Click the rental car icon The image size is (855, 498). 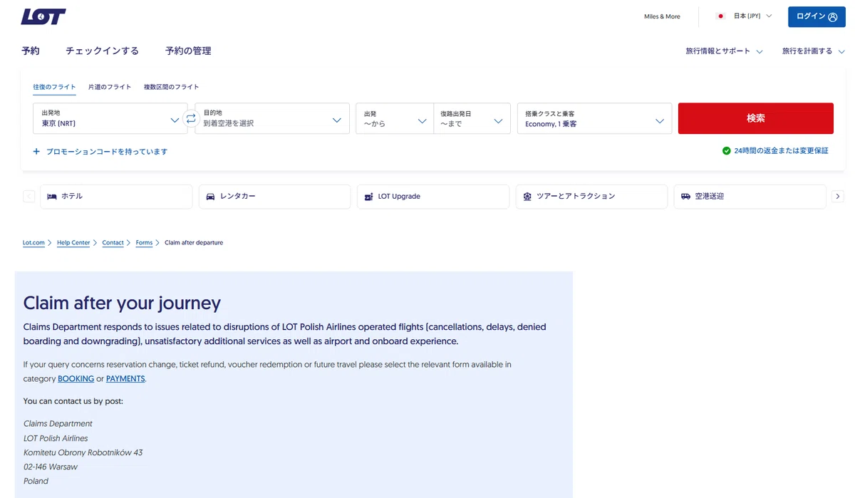(210, 197)
